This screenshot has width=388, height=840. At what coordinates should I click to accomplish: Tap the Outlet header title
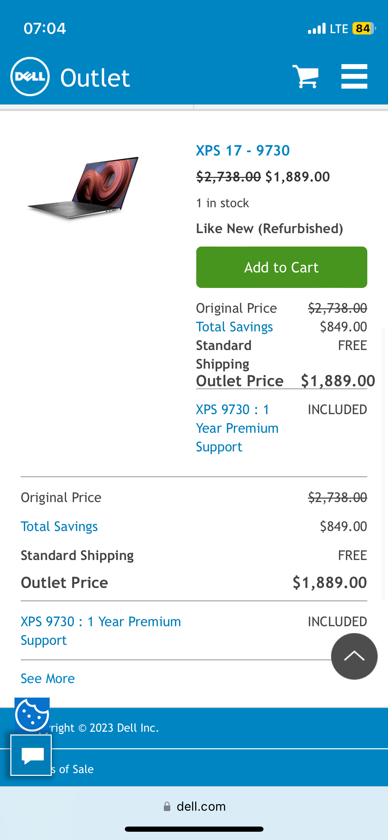(x=95, y=78)
